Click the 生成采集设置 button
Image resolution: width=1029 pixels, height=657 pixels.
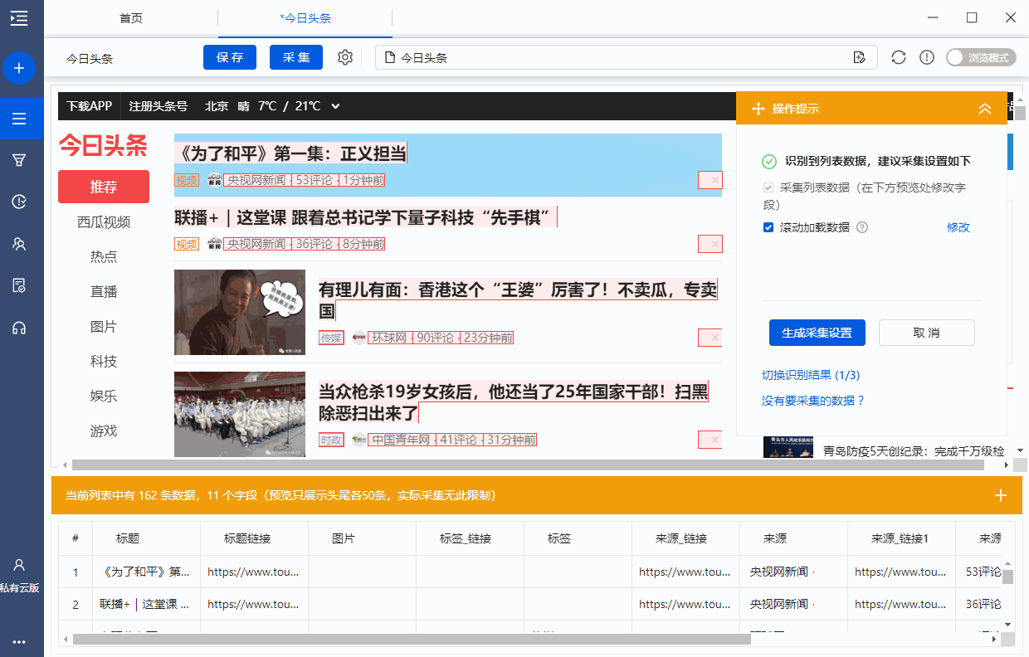pyautogui.click(x=817, y=333)
